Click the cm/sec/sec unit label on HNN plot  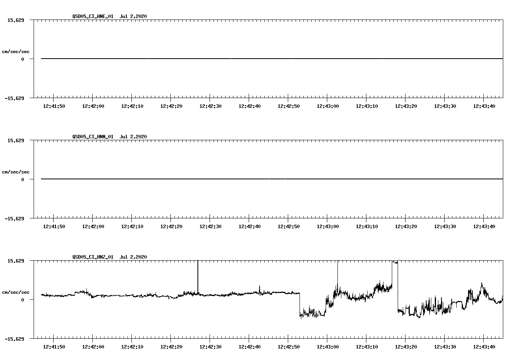(16, 172)
